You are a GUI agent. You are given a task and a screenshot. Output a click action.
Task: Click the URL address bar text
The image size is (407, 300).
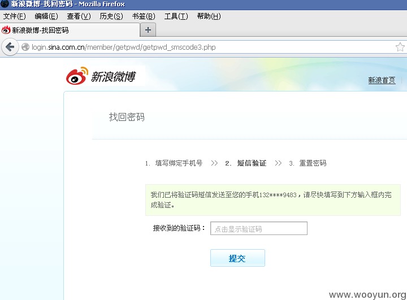pyautogui.click(x=124, y=47)
